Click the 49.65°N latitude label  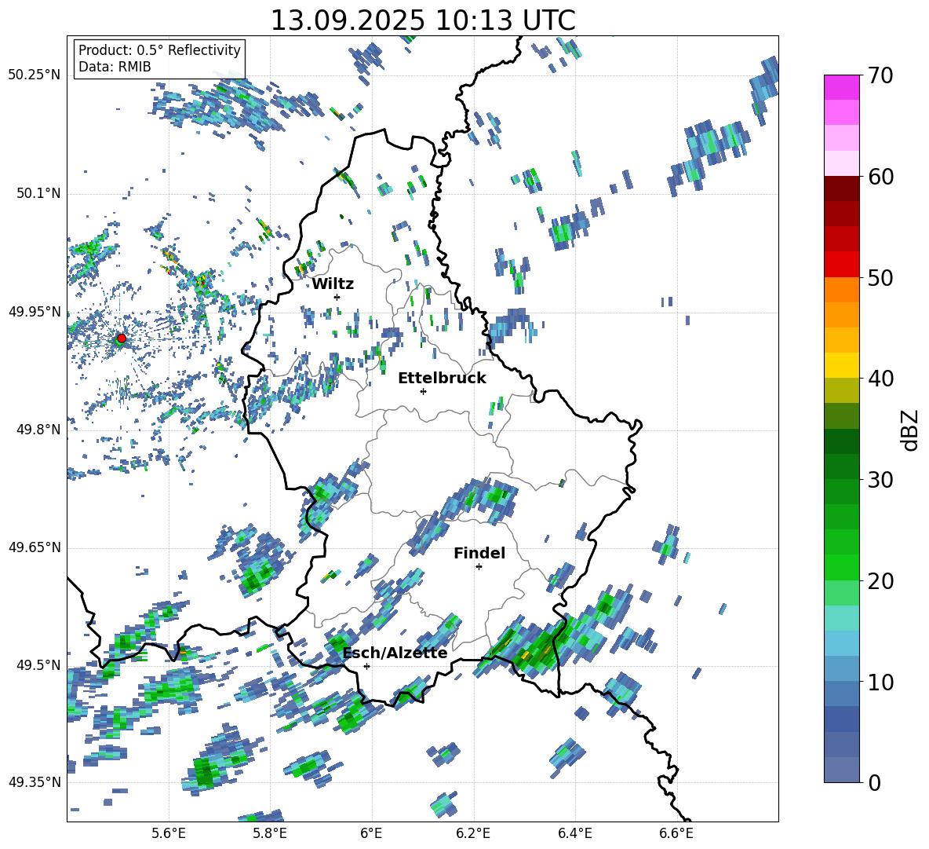point(35,547)
